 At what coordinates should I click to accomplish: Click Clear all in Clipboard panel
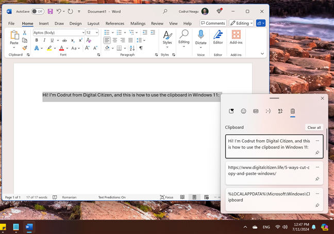[x=314, y=127]
